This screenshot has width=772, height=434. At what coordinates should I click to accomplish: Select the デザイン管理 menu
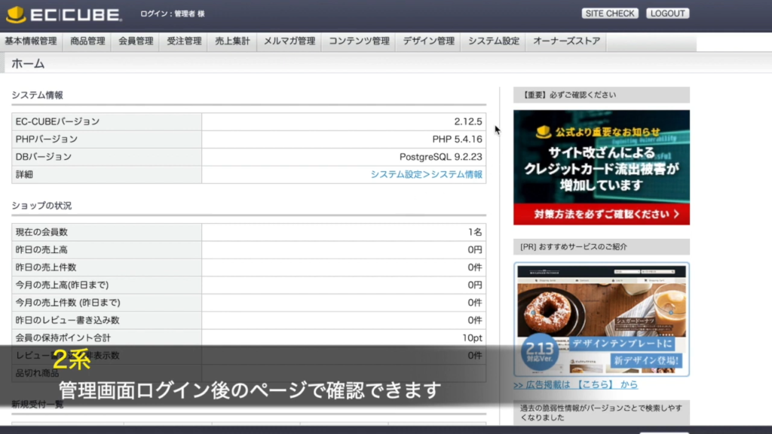428,41
